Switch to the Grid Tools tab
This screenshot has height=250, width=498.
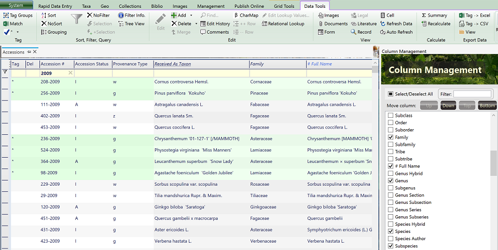pos(285,6)
